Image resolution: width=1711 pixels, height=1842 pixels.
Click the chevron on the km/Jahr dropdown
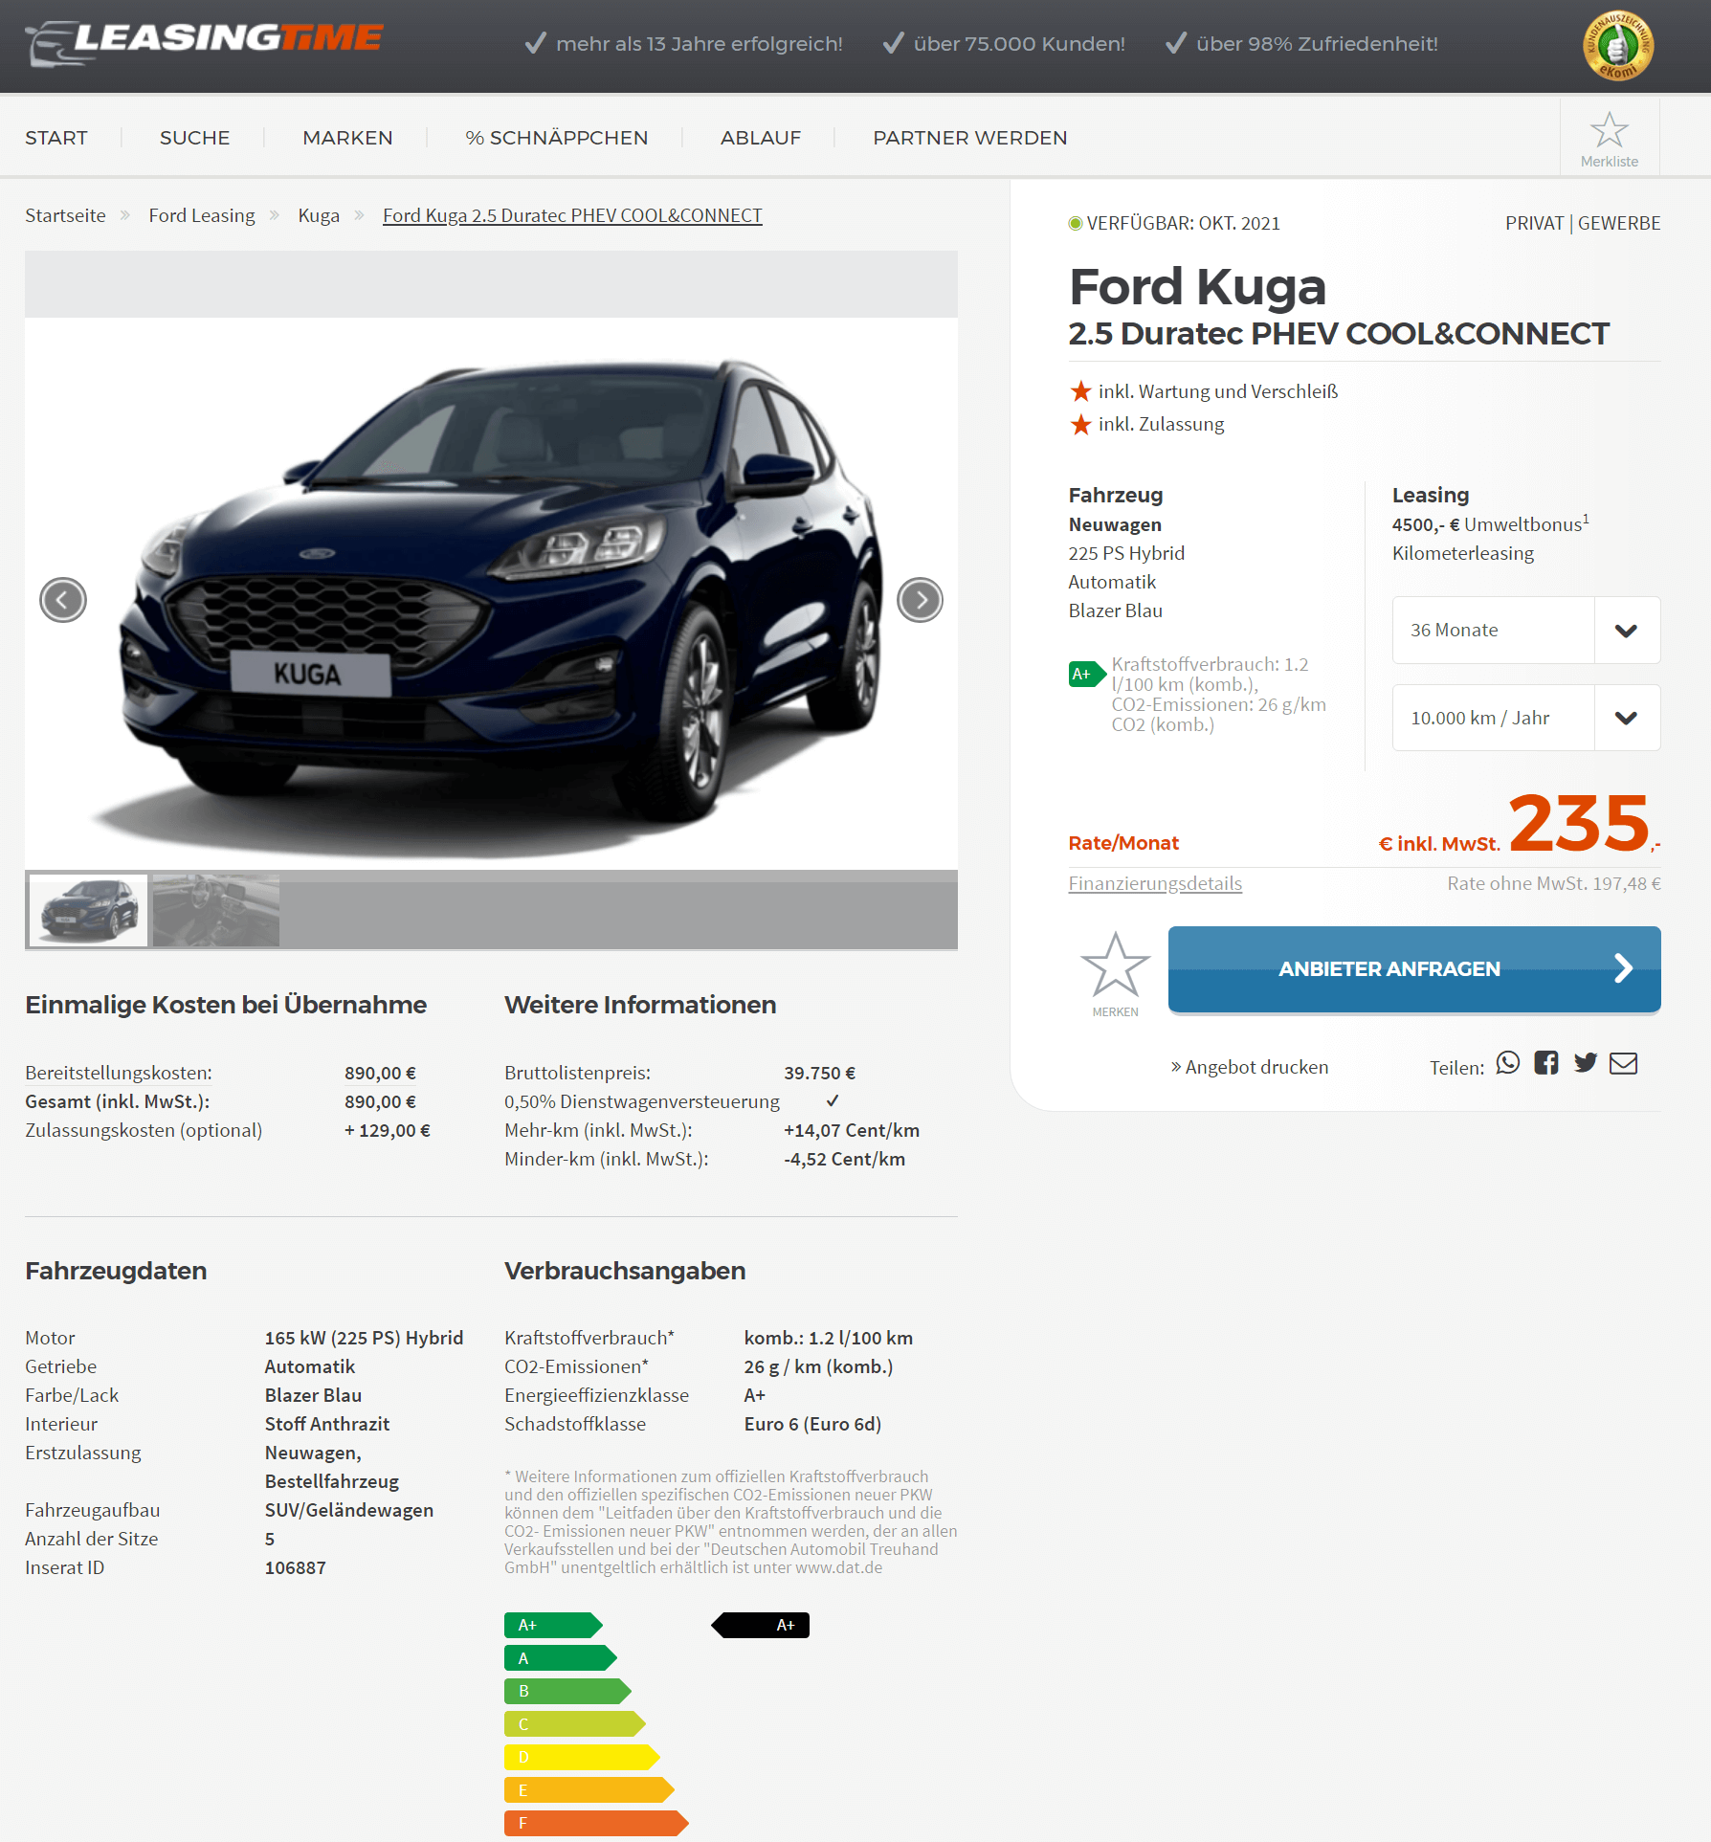[1627, 719]
